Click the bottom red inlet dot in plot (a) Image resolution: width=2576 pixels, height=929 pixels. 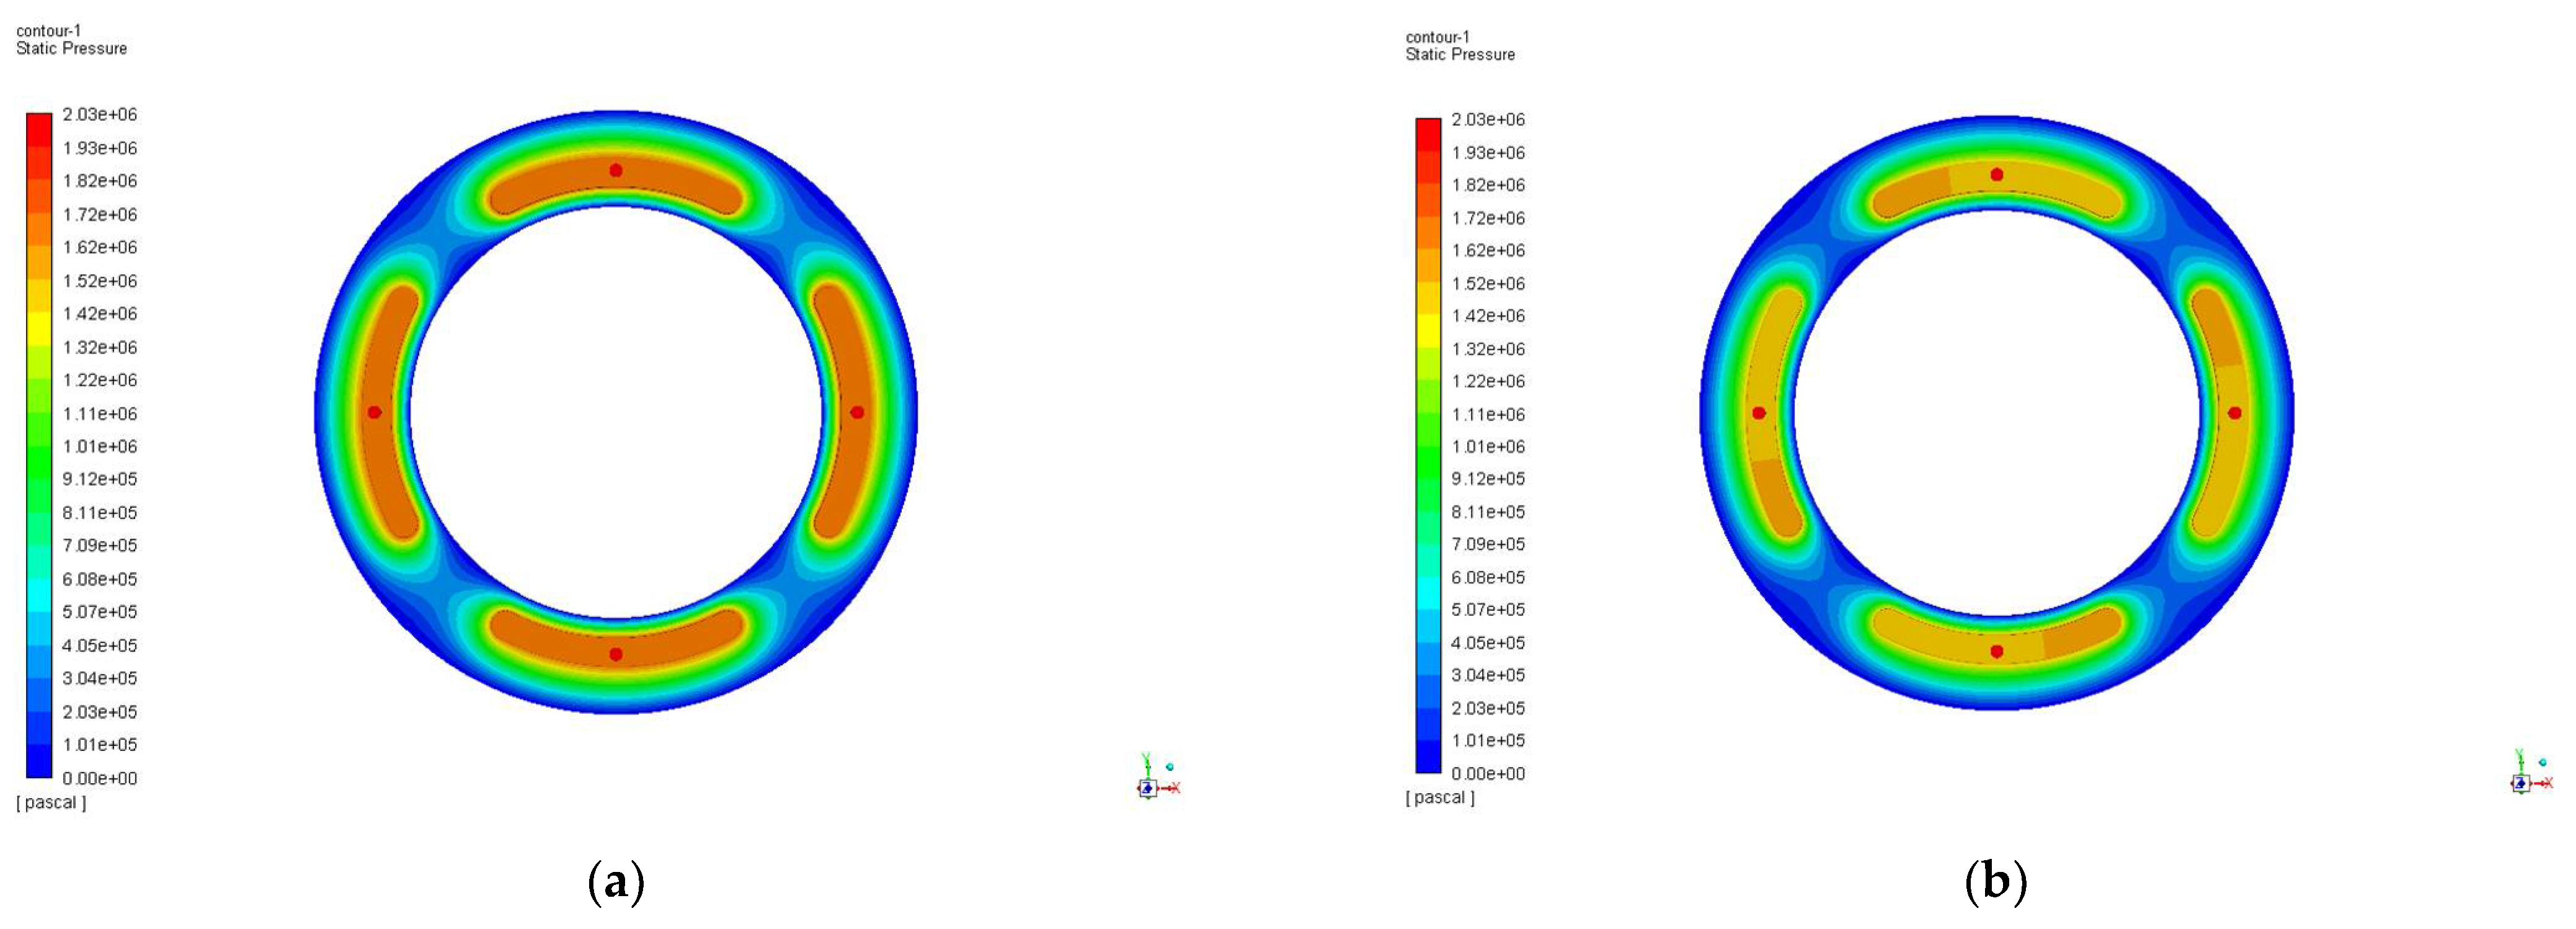[x=616, y=654]
